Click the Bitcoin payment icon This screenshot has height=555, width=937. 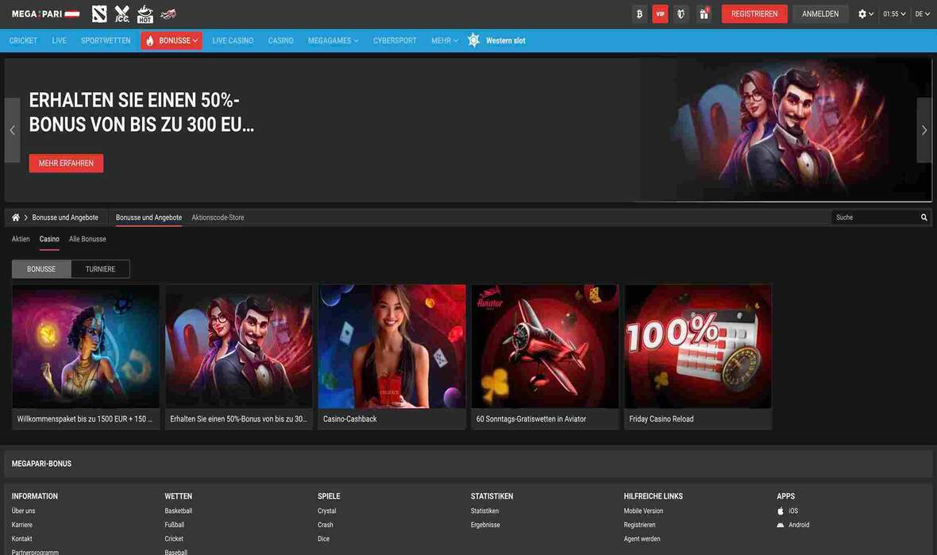click(x=638, y=13)
